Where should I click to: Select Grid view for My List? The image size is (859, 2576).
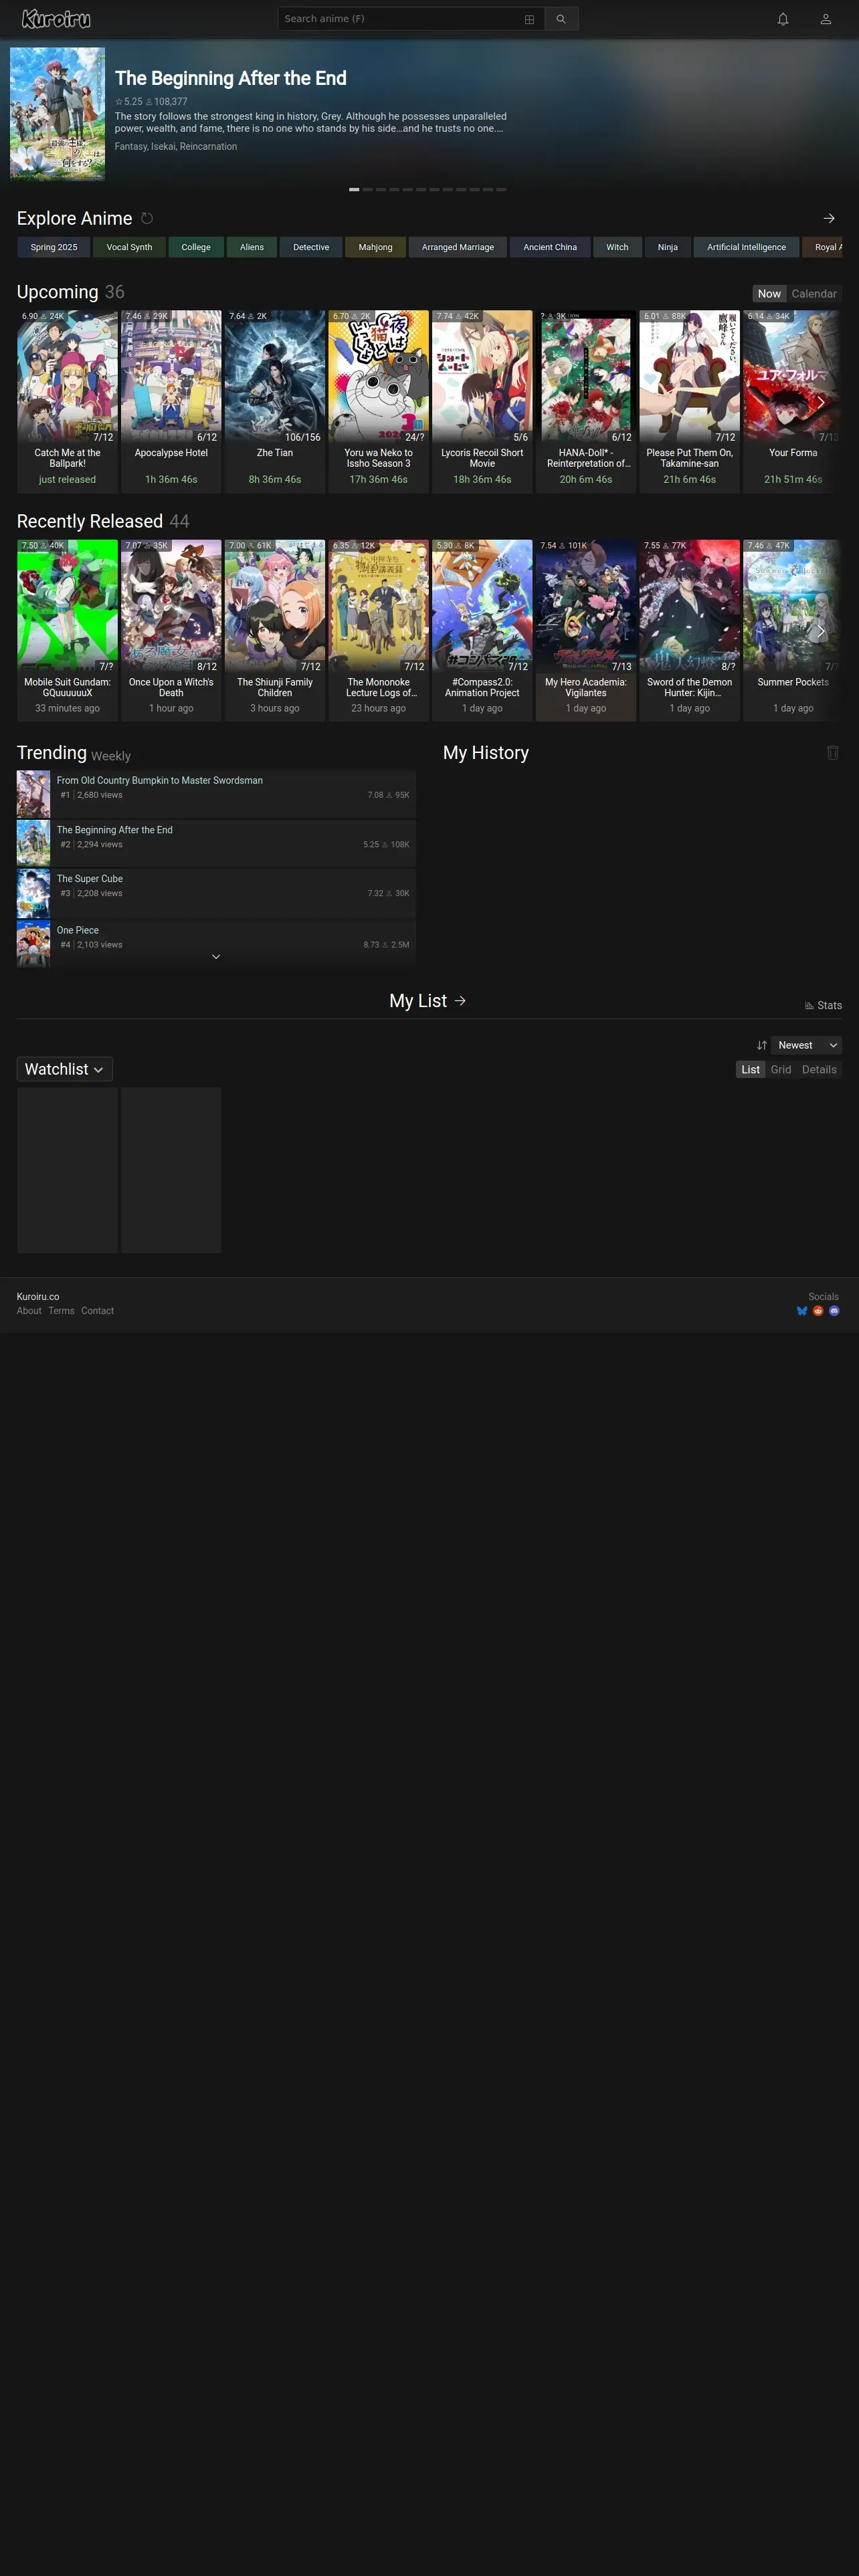coord(781,1070)
